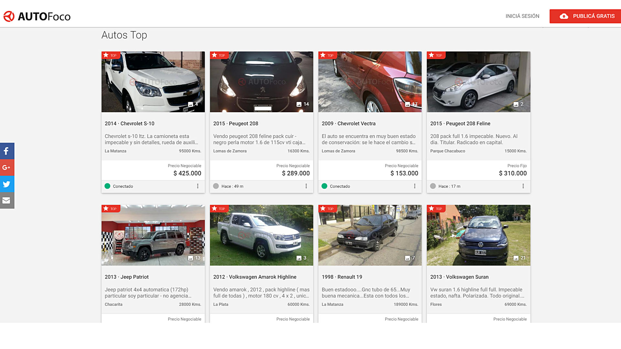Click 'Conectado' status on Chevrolet Vectra card
The height and width of the screenshot is (349, 621).
tap(336, 186)
